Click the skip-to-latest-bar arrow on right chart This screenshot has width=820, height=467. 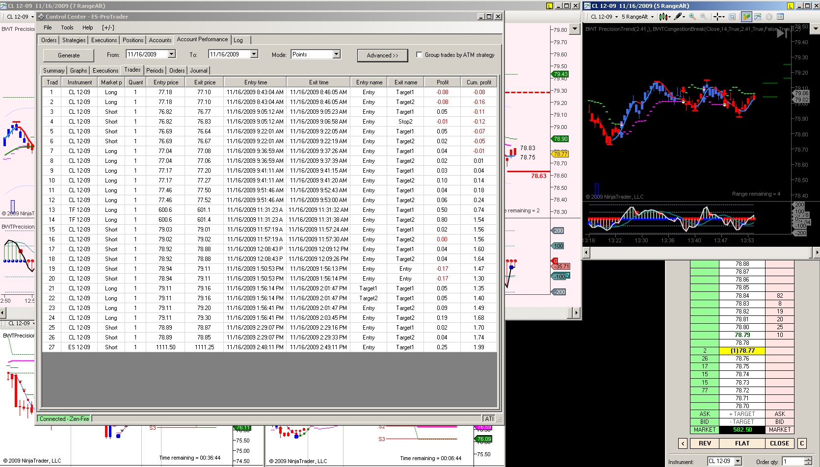[782, 33]
